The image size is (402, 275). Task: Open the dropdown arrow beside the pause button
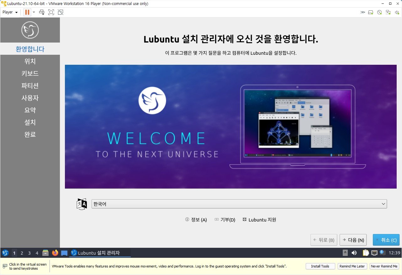click(34, 12)
